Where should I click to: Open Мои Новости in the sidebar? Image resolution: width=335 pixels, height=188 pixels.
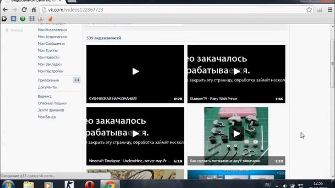pyautogui.click(x=49, y=57)
